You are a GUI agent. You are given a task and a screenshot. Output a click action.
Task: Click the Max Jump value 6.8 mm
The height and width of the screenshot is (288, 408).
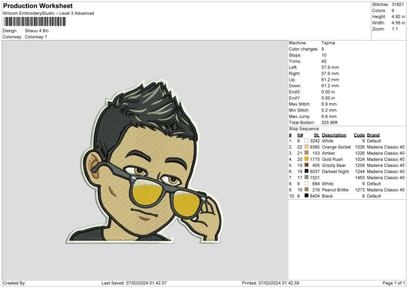(x=329, y=116)
